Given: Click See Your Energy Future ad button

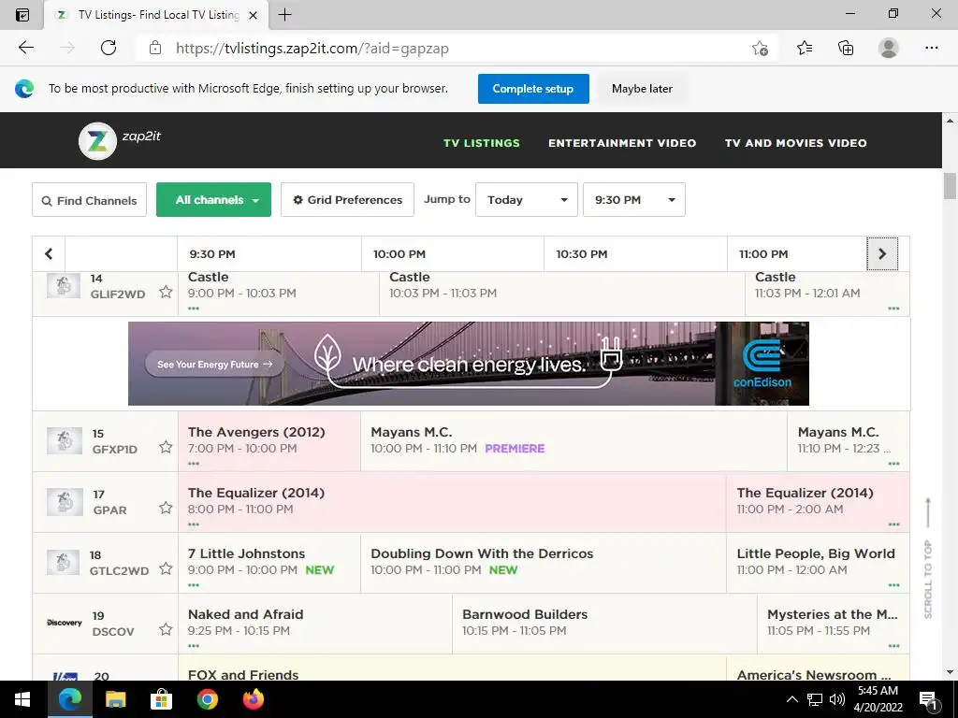Looking at the screenshot, I should click(x=214, y=364).
